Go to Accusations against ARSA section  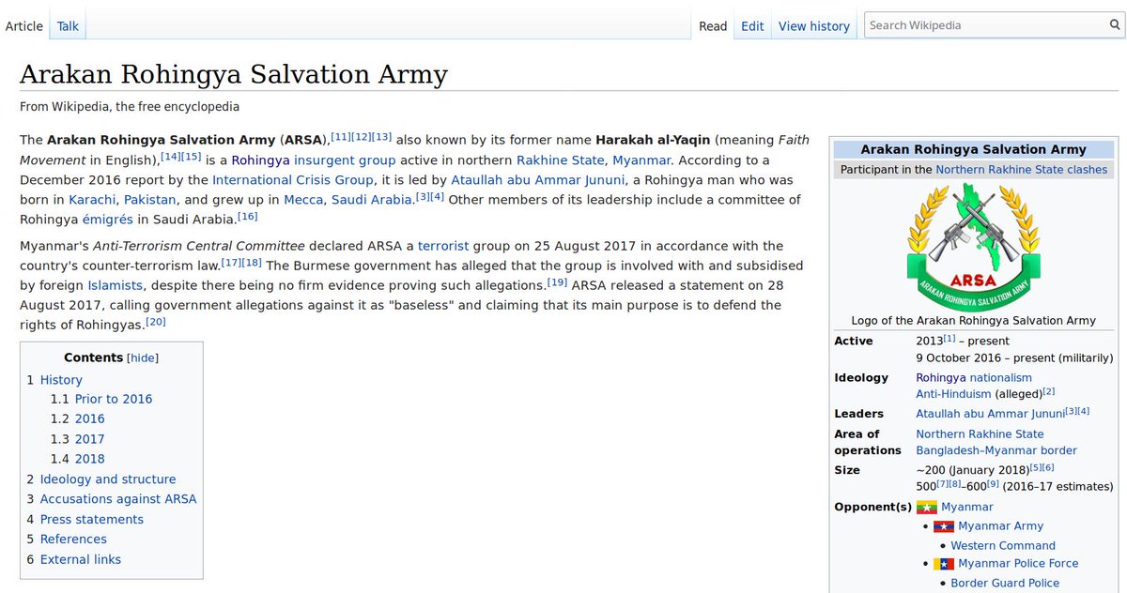click(118, 499)
